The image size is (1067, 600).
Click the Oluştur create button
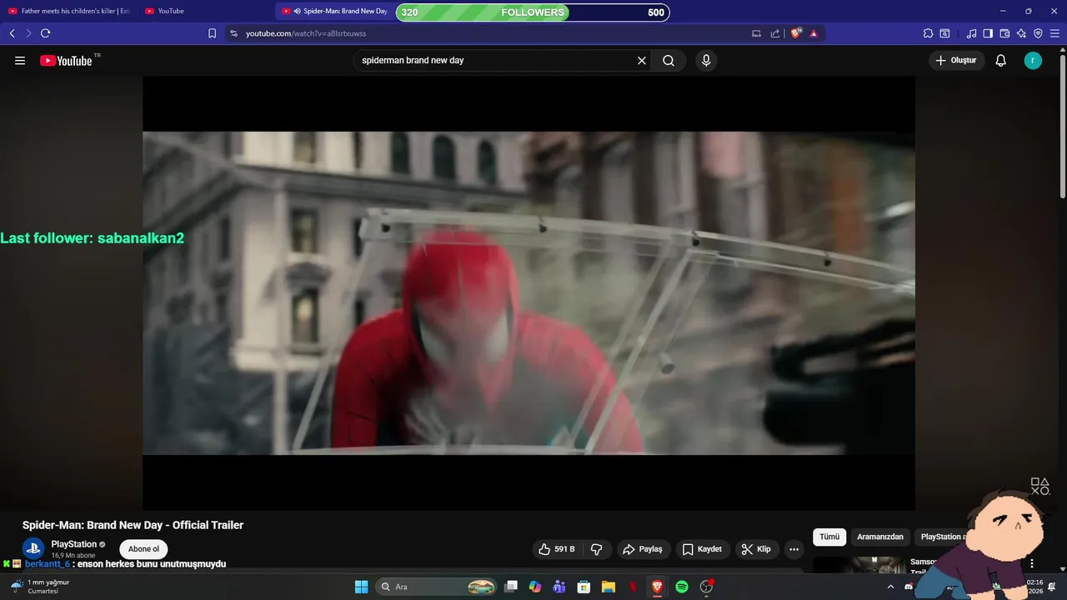pyautogui.click(x=956, y=60)
